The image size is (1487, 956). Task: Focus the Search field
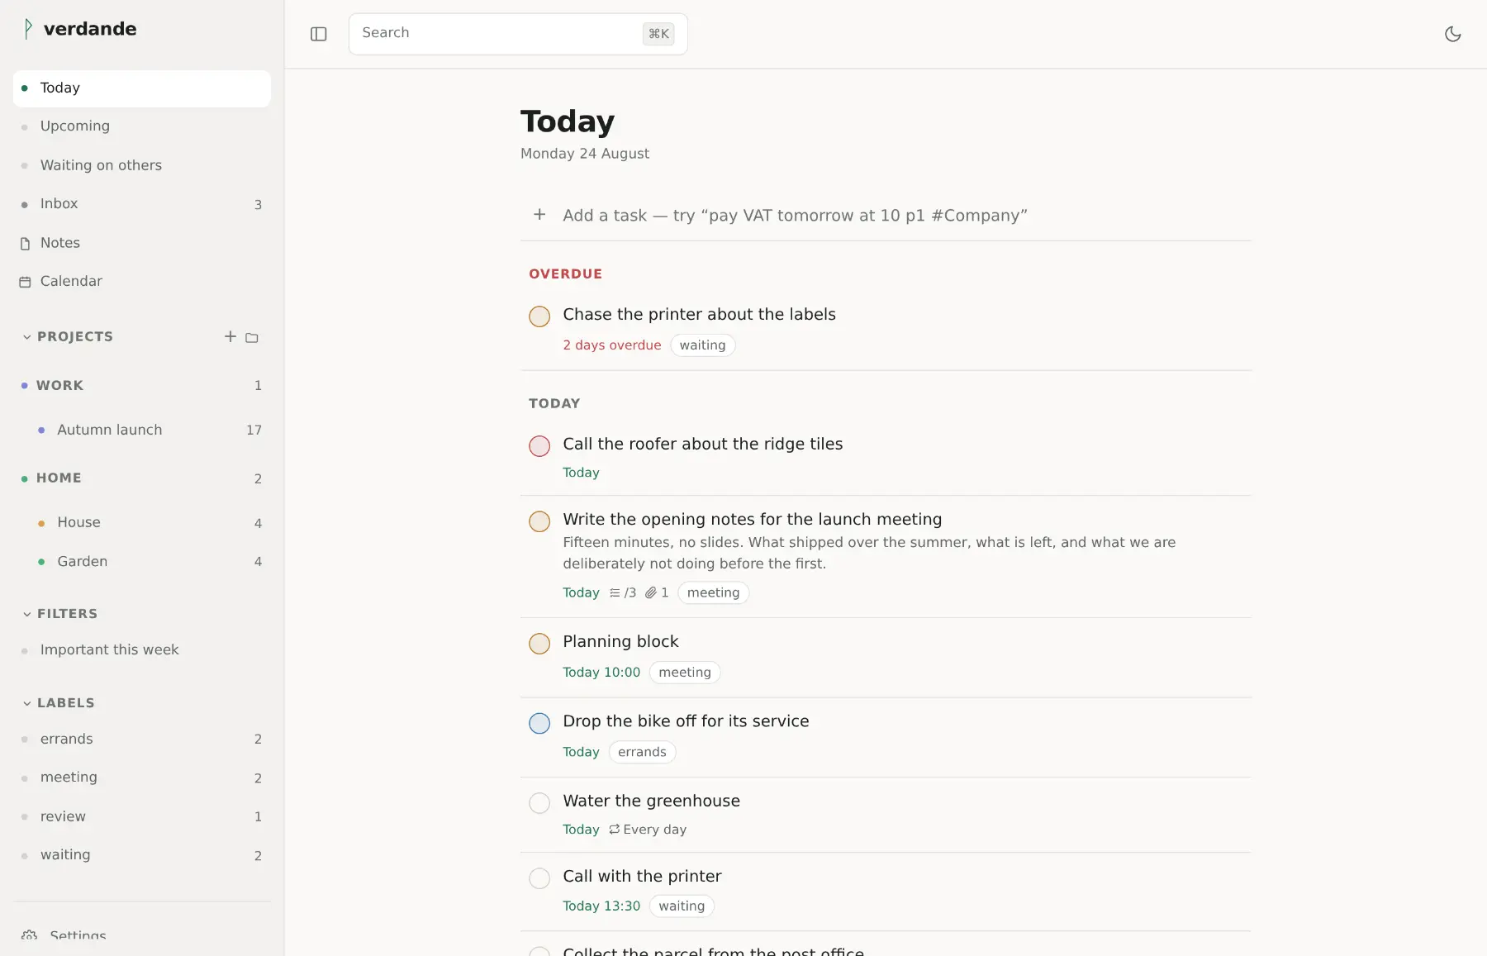tap(518, 34)
